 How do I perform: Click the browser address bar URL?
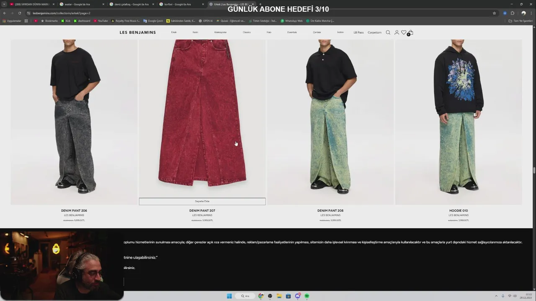[x=62, y=13]
